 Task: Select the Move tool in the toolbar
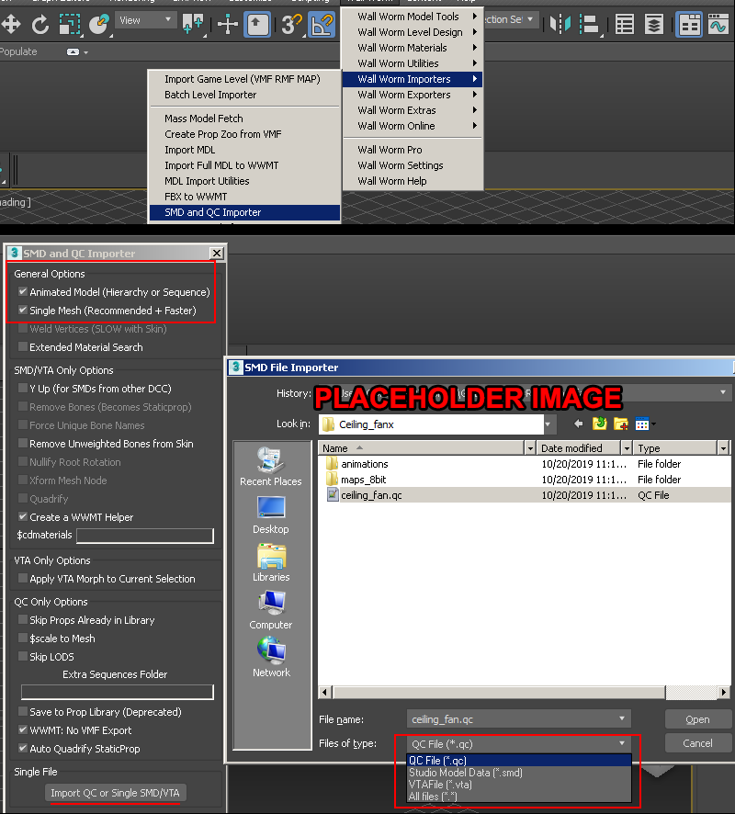[x=11, y=24]
